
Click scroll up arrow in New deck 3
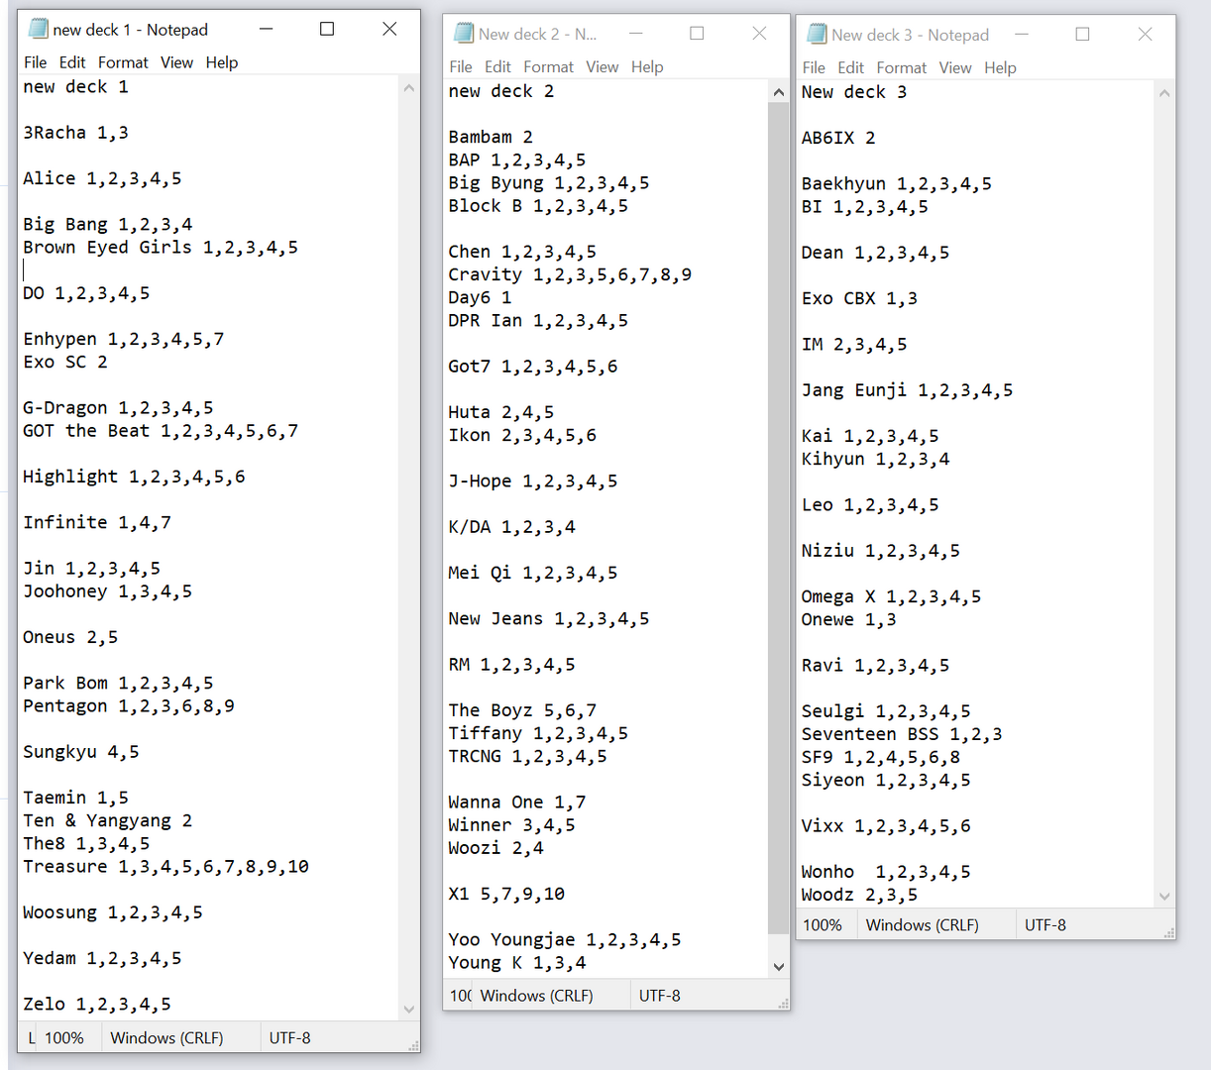1164,93
